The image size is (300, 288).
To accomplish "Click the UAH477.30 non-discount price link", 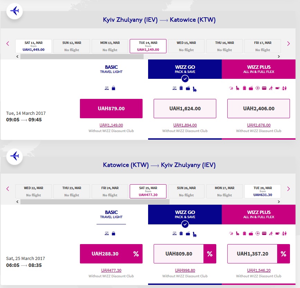I will [x=111, y=270].
